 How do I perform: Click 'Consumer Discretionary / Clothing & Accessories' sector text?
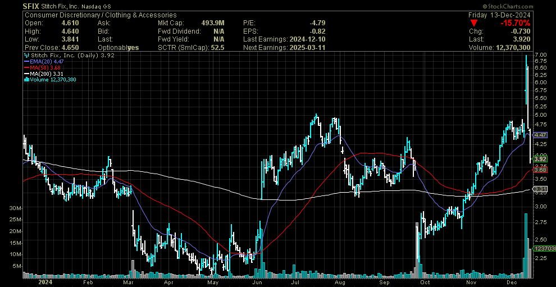[101, 15]
